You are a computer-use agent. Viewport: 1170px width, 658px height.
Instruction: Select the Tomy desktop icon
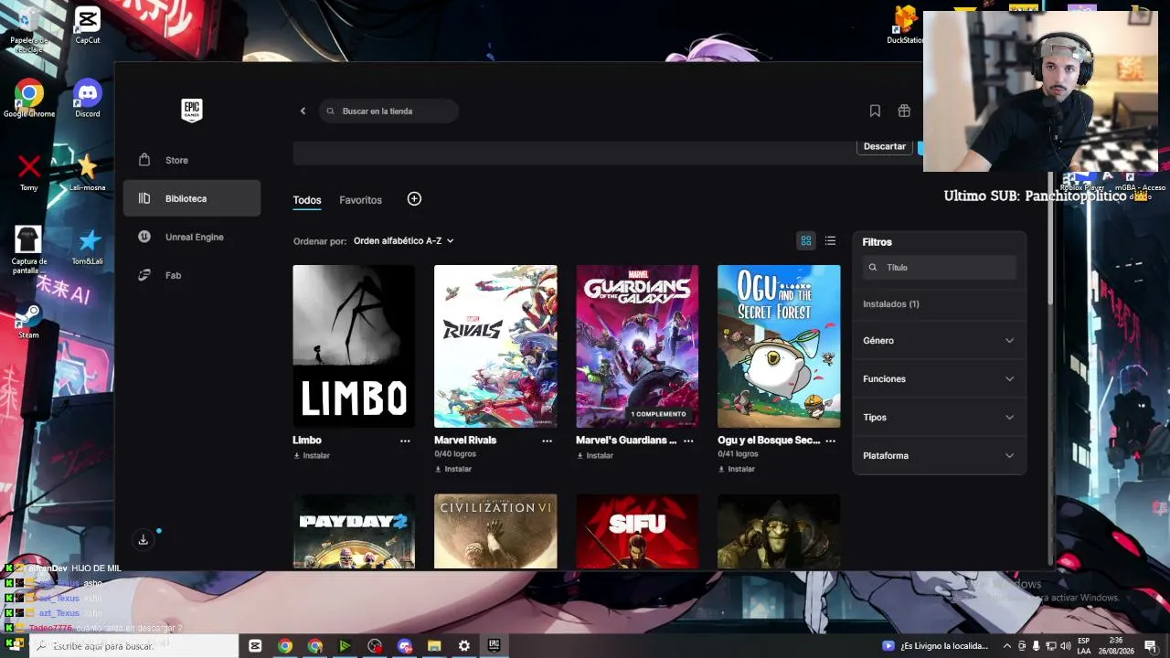(x=29, y=172)
